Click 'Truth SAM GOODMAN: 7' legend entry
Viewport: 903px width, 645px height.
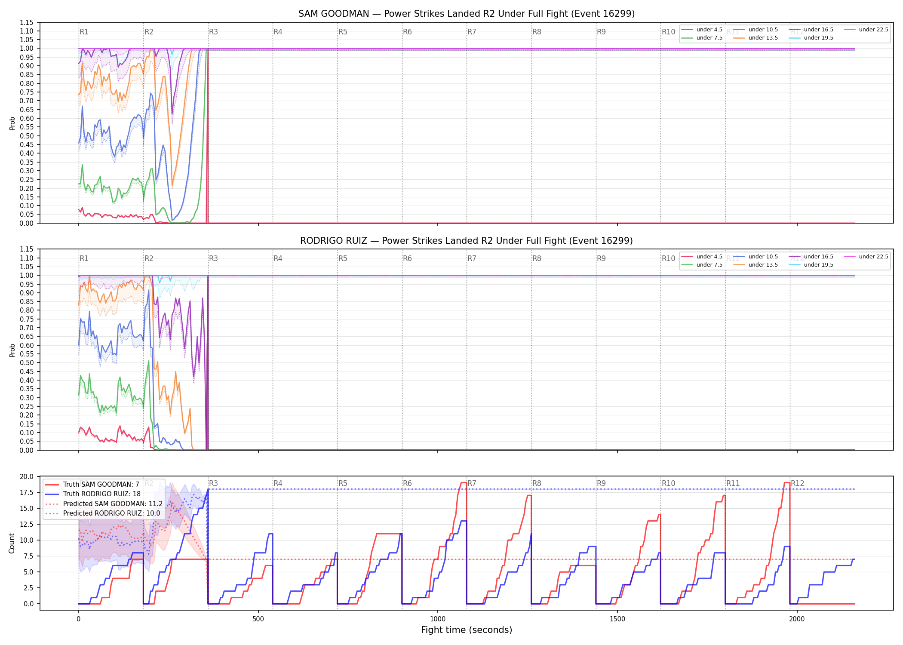point(92,485)
